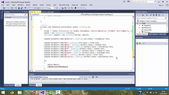The height and width of the screenshot is (95, 169).
Task: Expand the References node
Action: [x=139, y=28]
